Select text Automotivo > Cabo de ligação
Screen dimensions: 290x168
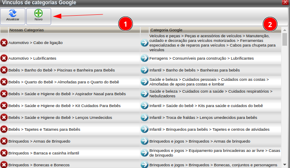(36, 43)
